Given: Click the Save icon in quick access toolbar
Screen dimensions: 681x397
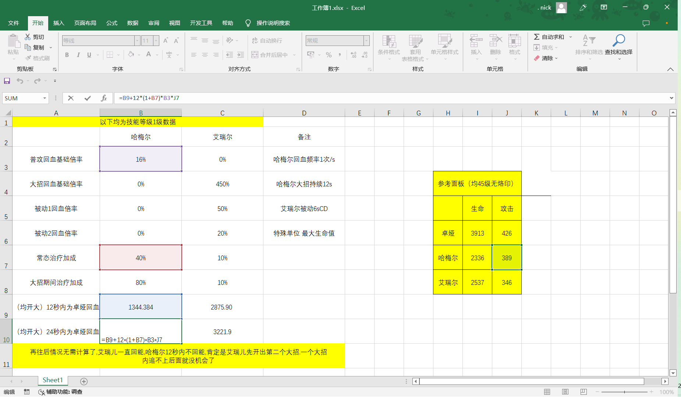Looking at the screenshot, I should pyautogui.click(x=7, y=81).
